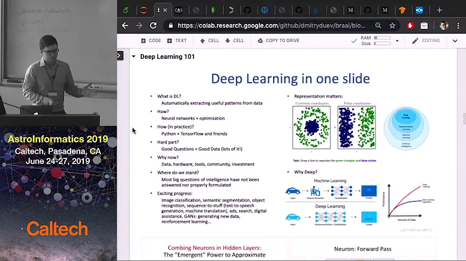
Task: Click the Polar coordinates scatter plot
Action: point(357,127)
